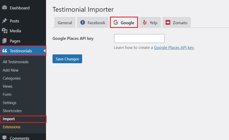229x140 pixels.
Task: Click the Media library icon
Action: point(4,31)
